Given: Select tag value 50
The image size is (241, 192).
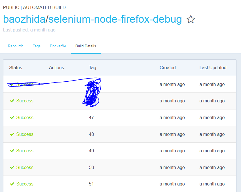Looking at the screenshot, I should [92, 167].
